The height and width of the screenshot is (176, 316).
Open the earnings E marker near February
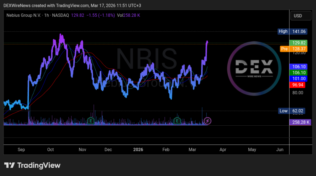tap(177, 121)
